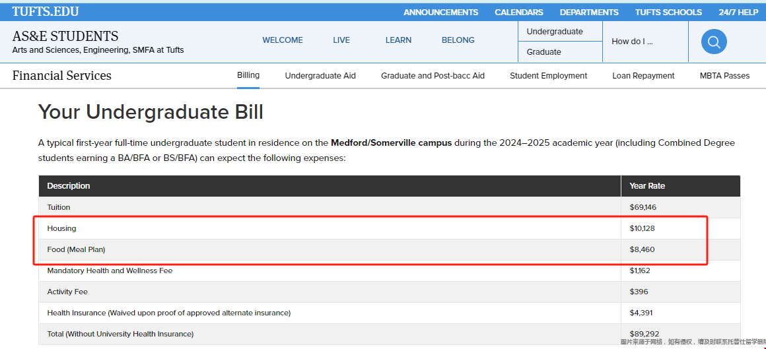This screenshot has width=766, height=349.
Task: Switch to the Undergraduate Aid tab
Action: pyautogui.click(x=320, y=76)
